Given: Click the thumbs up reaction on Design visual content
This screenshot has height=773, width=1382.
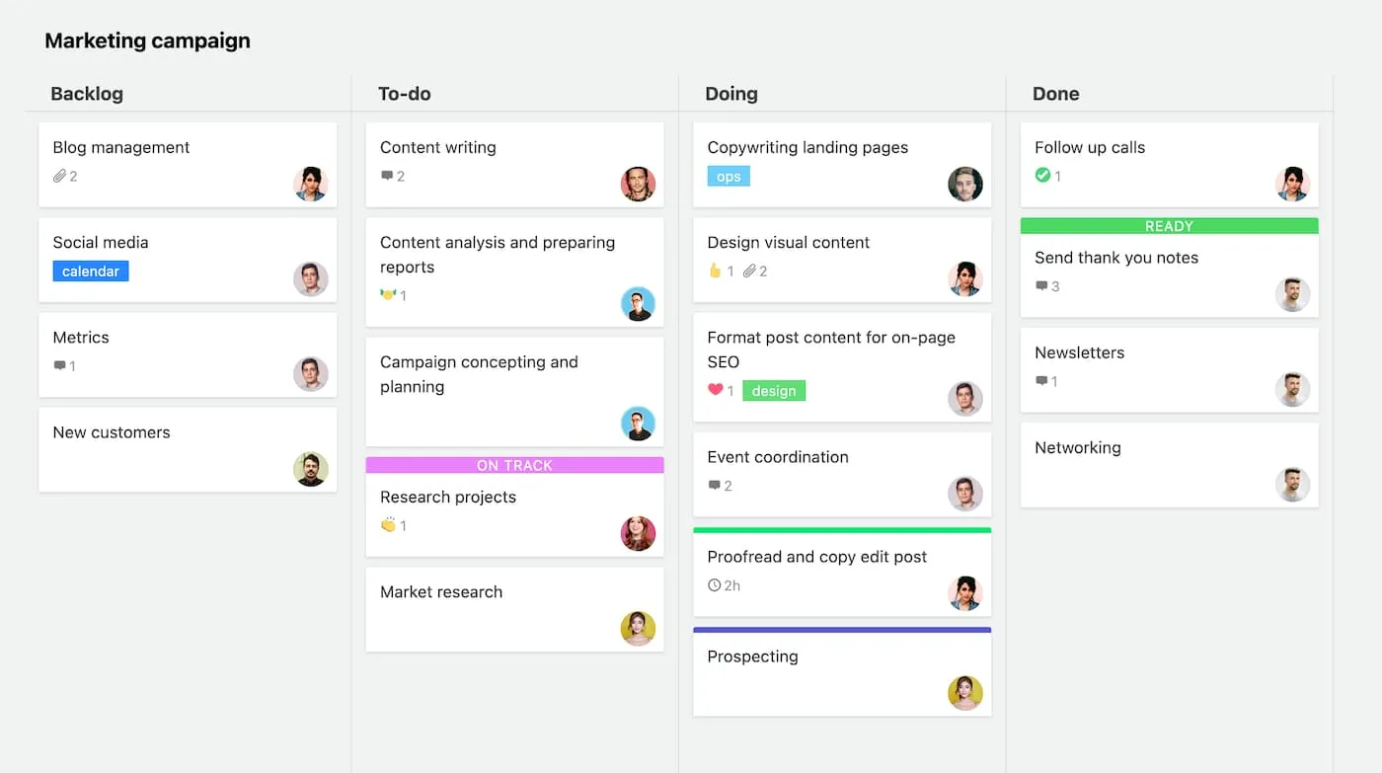Looking at the screenshot, I should click(x=716, y=271).
